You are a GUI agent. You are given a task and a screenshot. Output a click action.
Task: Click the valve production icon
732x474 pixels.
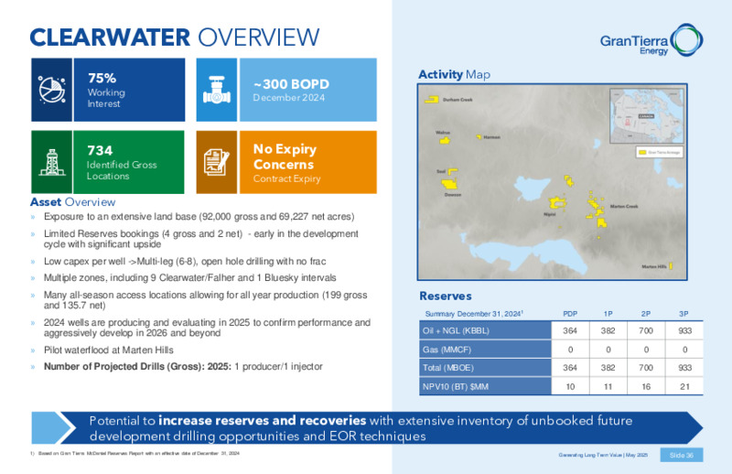[217, 90]
